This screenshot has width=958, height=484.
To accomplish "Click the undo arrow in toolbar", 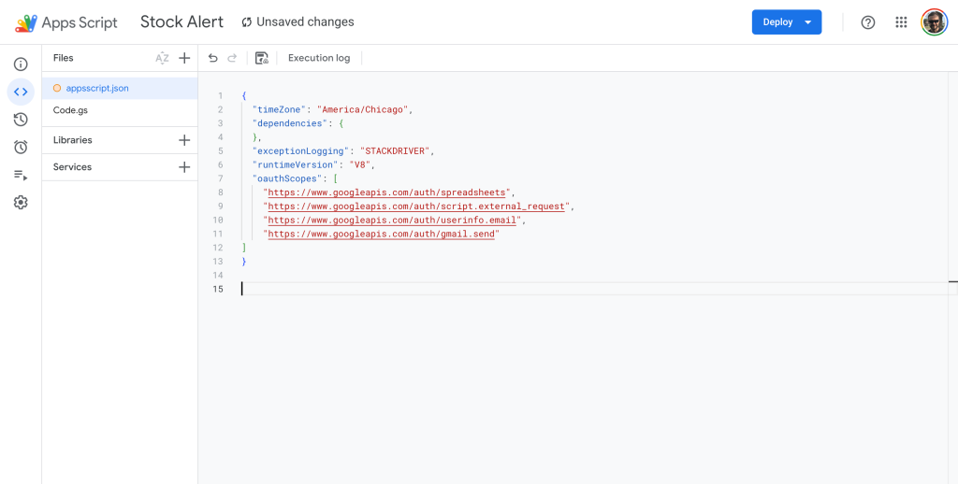I will (213, 58).
